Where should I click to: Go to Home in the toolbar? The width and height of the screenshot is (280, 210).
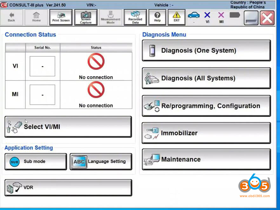pyautogui.click(x=36, y=17)
